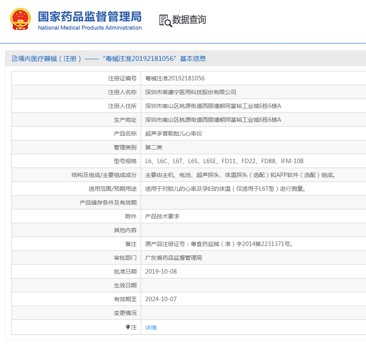Click the 有效期至 row label
This screenshot has width=366, height=345.
[x=125, y=299]
